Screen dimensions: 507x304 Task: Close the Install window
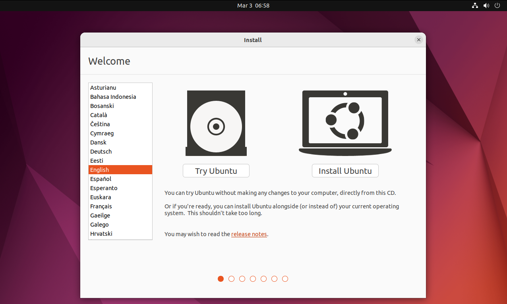[x=418, y=40]
